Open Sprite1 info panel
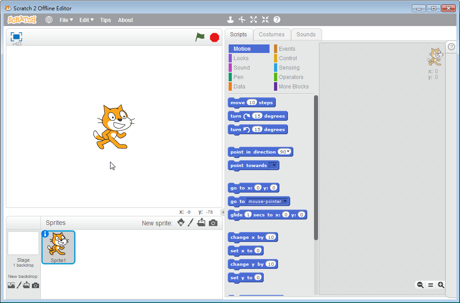 pyautogui.click(x=45, y=234)
